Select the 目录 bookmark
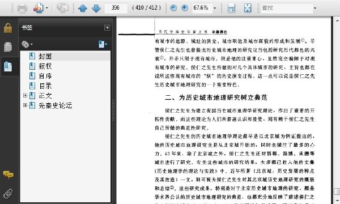 [45, 86]
